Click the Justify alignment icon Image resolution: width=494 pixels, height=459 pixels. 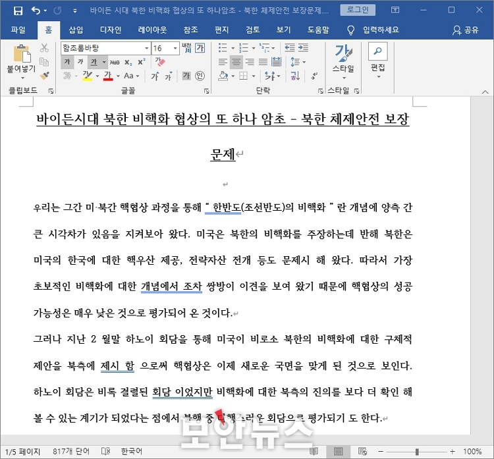click(263, 62)
